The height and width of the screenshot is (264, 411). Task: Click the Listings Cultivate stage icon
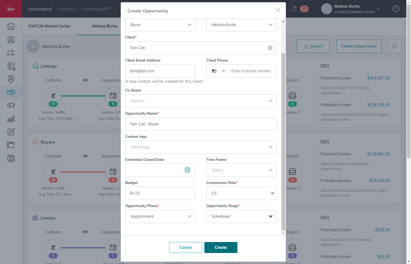click(x=53, y=96)
